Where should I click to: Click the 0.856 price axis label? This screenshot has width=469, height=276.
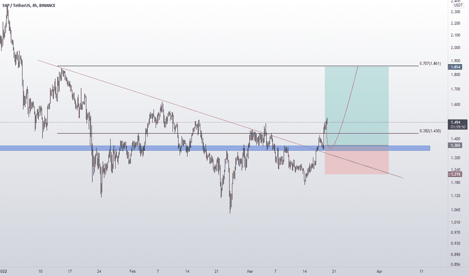click(x=455, y=264)
